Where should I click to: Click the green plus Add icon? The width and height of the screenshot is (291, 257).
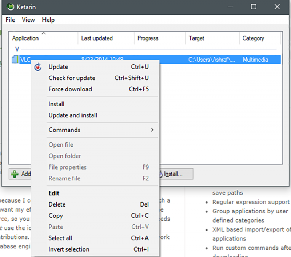(x=15, y=174)
